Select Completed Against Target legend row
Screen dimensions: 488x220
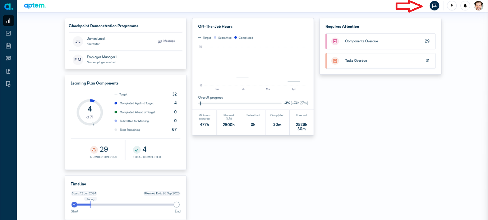coord(146,103)
